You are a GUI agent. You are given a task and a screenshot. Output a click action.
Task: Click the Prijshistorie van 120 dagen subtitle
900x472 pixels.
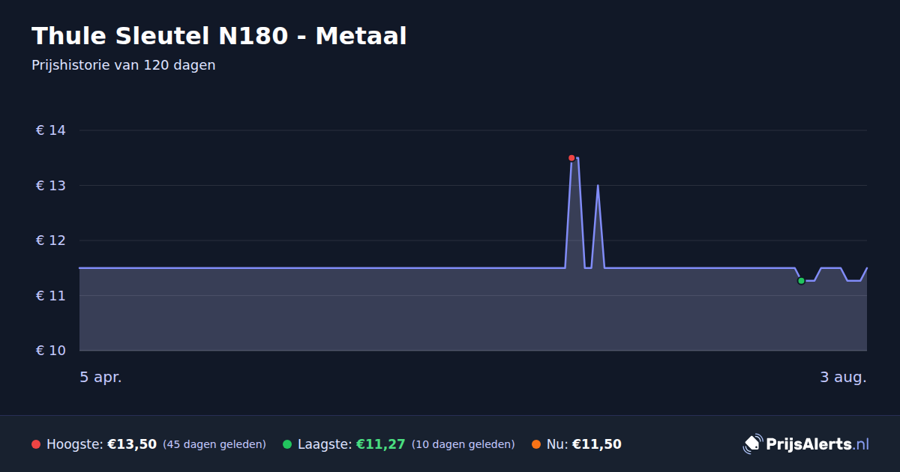pyautogui.click(x=124, y=65)
